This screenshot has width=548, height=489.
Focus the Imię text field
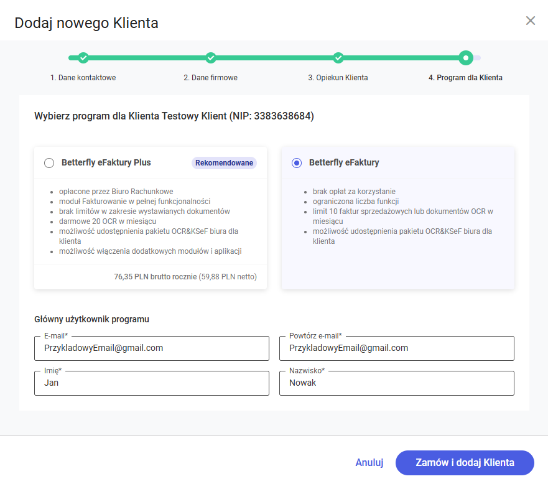[152, 383]
